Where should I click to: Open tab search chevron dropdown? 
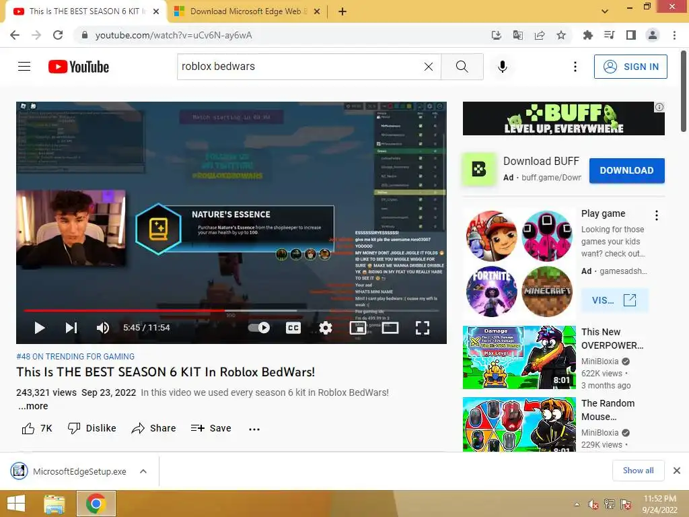coord(605,11)
